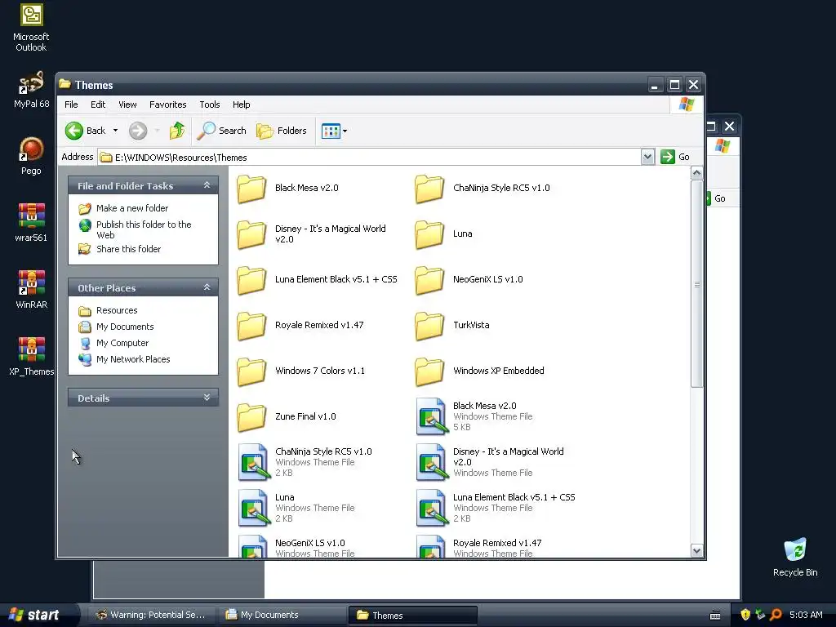Select the Royale Remixed v1.47 theme file

478,547
